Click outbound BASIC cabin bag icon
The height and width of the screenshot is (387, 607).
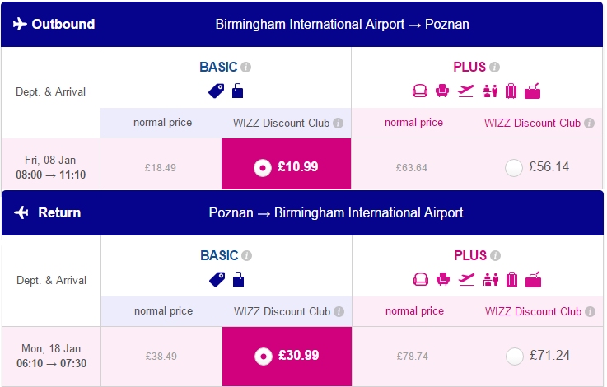238,91
